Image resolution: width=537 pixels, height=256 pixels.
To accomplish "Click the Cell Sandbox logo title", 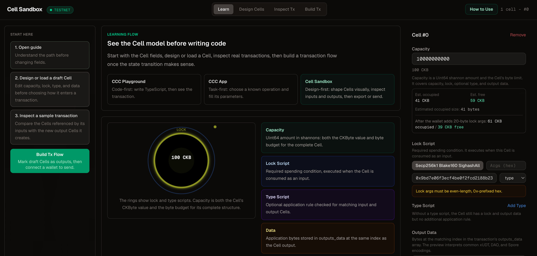I will coord(25,10).
